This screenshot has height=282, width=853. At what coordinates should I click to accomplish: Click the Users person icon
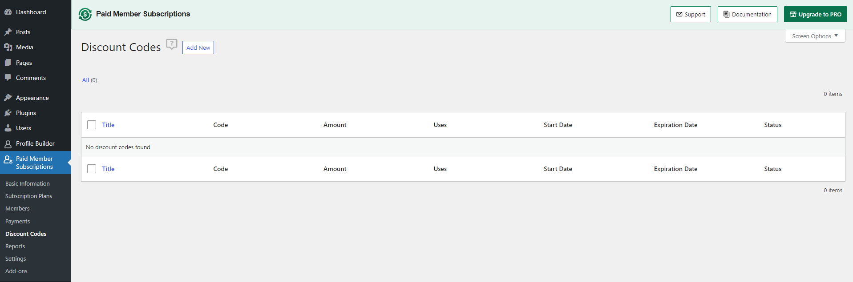(8, 128)
